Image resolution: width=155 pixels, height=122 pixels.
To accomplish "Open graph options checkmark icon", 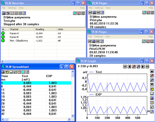I will point(152,107).
